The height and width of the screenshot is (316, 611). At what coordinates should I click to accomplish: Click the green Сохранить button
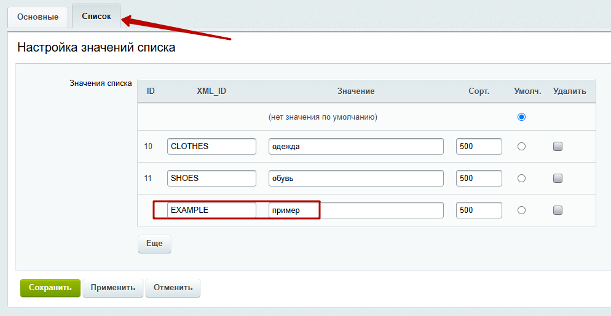(x=50, y=288)
